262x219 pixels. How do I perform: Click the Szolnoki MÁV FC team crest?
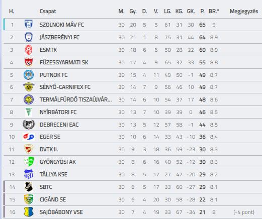point(29,25)
